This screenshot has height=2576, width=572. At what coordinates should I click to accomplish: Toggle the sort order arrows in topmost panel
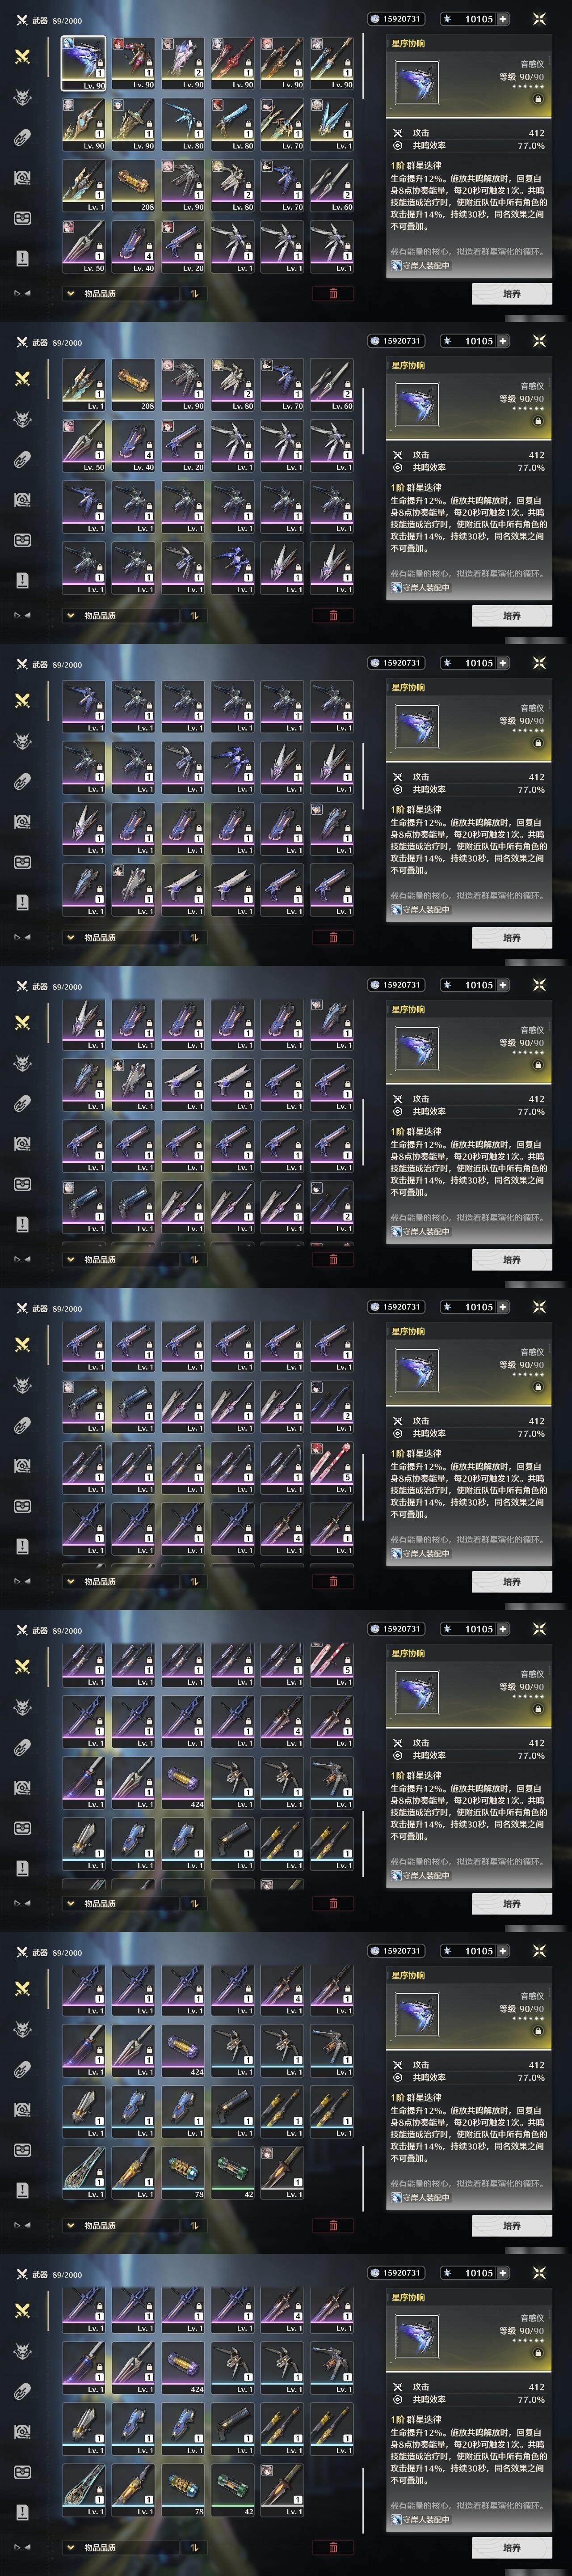[x=193, y=293]
